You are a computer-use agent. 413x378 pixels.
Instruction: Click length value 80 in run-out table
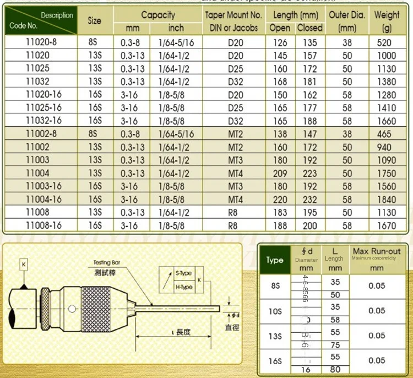(x=335, y=369)
